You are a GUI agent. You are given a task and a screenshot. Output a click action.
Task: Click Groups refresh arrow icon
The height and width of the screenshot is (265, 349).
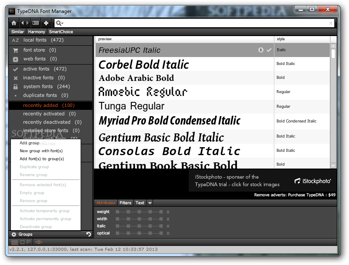(x=89, y=234)
